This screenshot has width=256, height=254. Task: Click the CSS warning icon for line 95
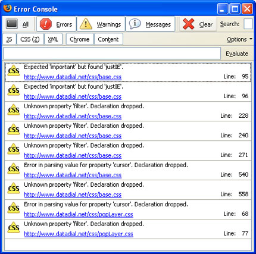(x=14, y=71)
